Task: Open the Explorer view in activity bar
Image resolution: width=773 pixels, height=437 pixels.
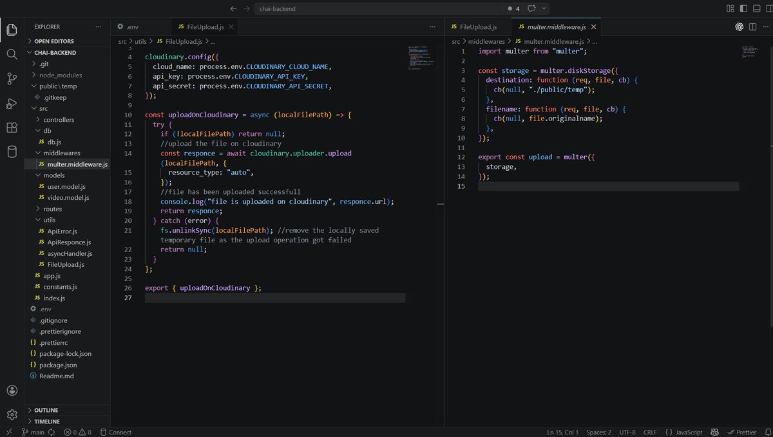Action: click(x=12, y=30)
